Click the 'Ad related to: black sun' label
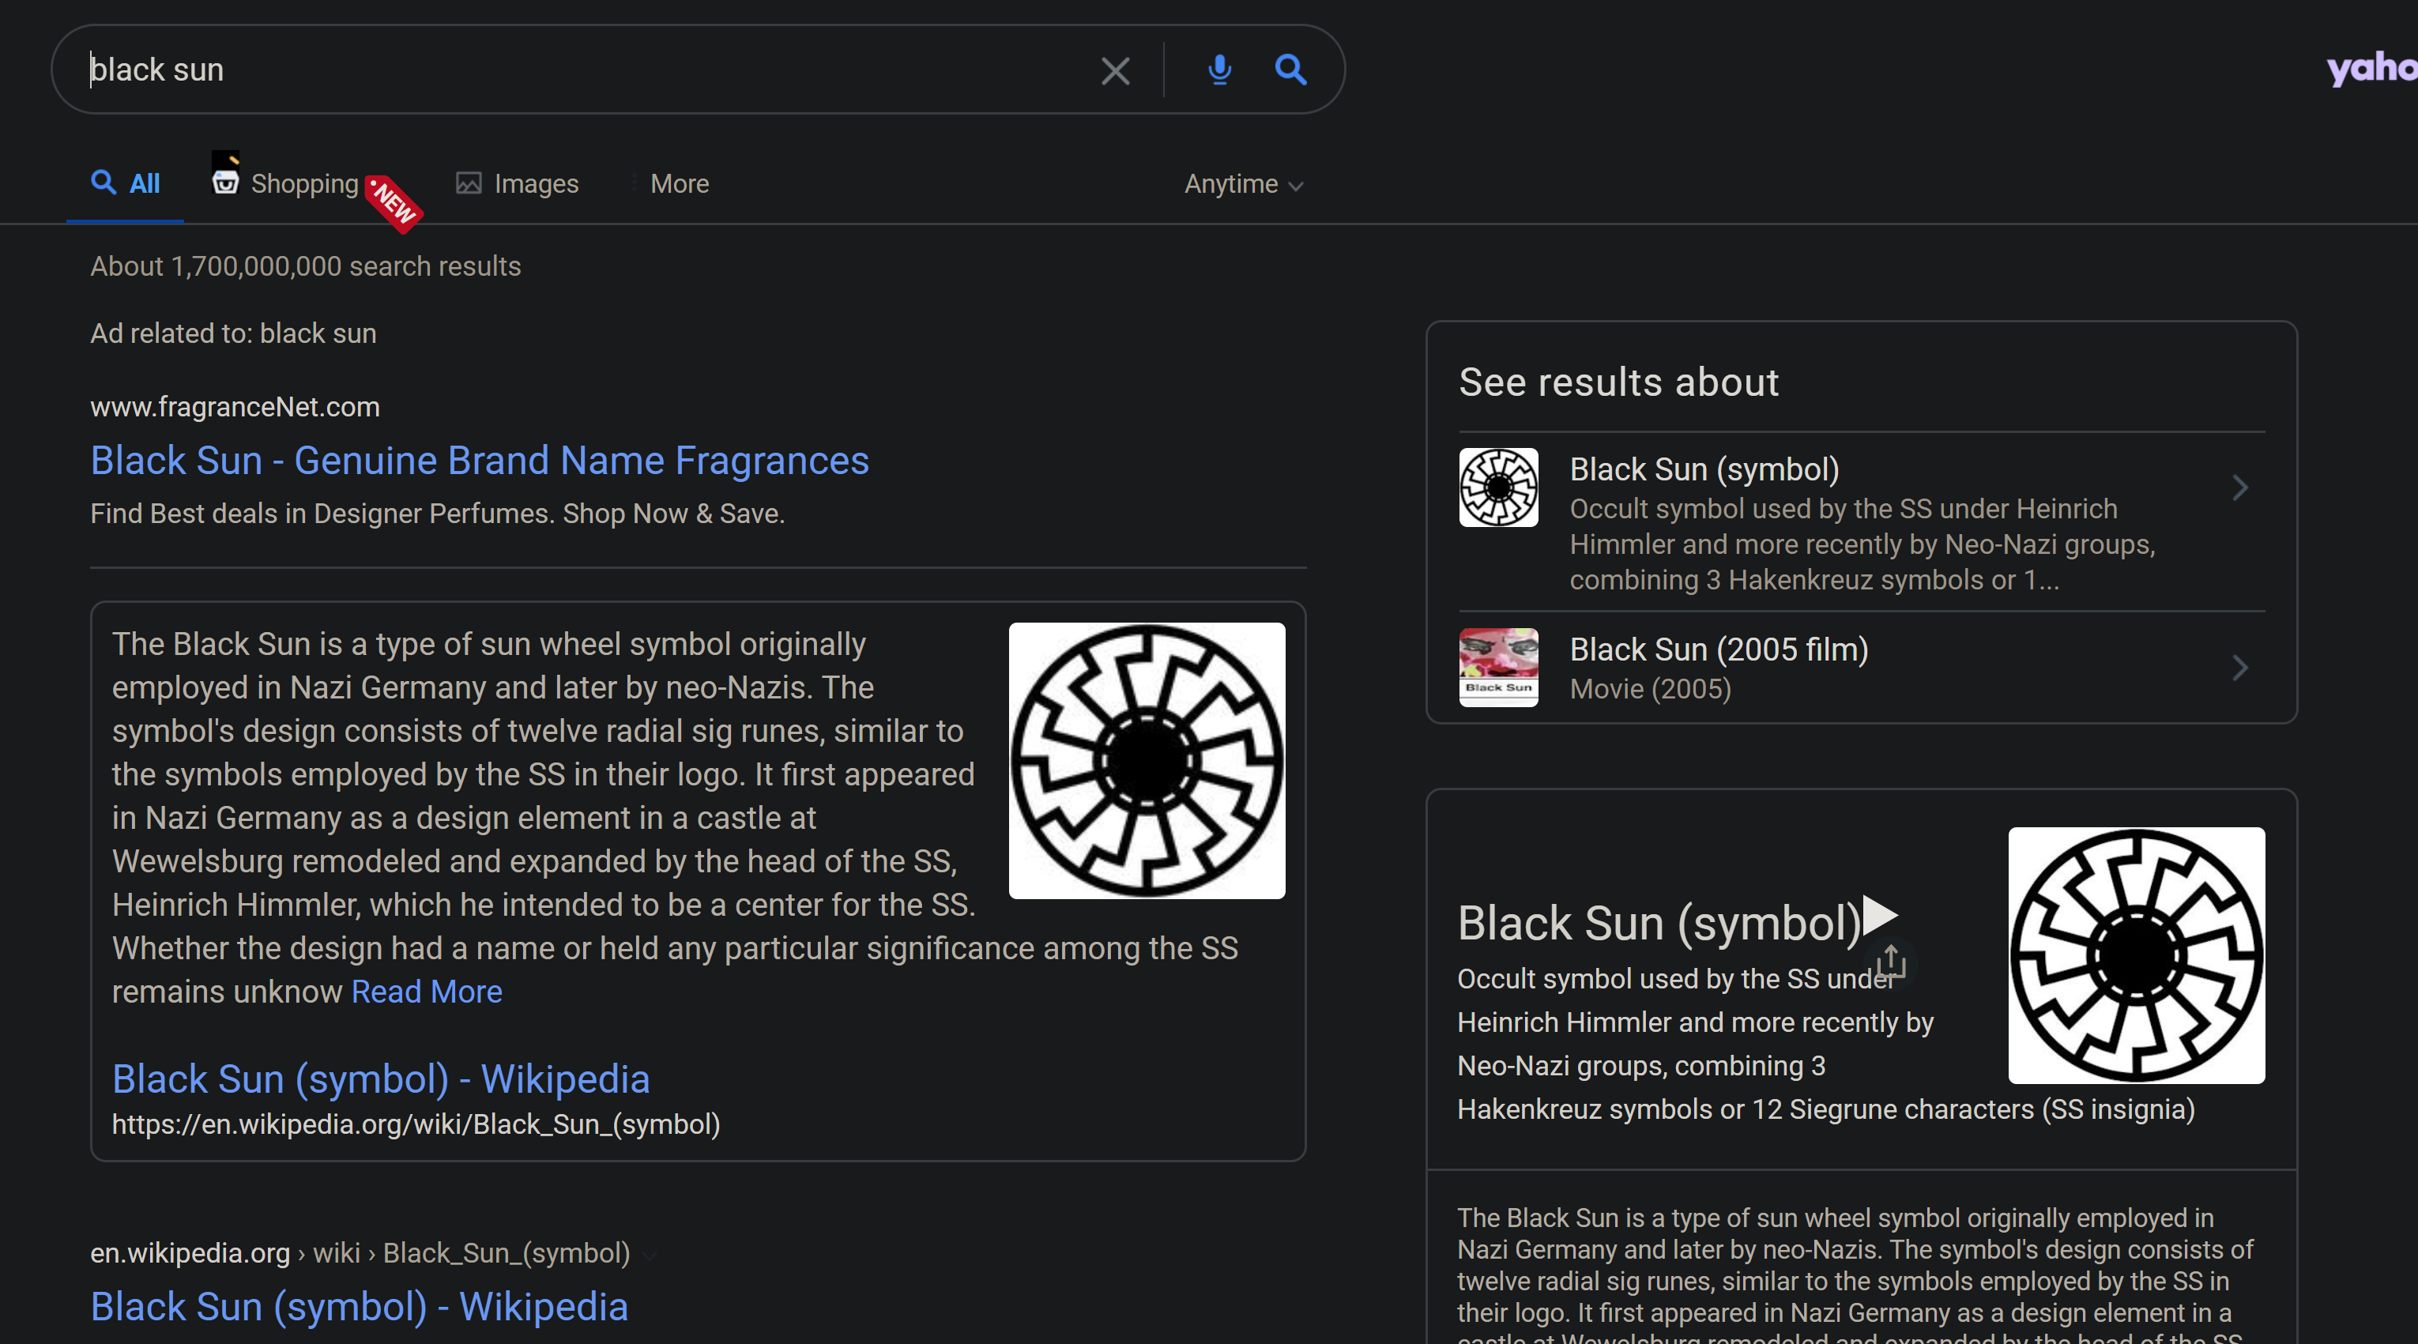The image size is (2418, 1344). tap(233, 333)
